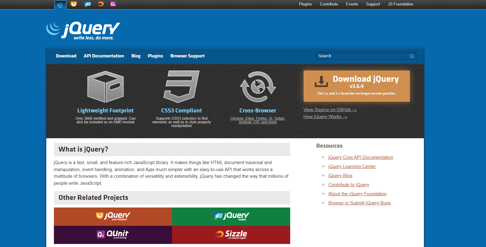
Task: Follow the How jQuery Works link
Action: pos(325,117)
